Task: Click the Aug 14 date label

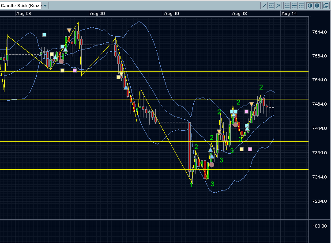Action: pyautogui.click(x=289, y=14)
